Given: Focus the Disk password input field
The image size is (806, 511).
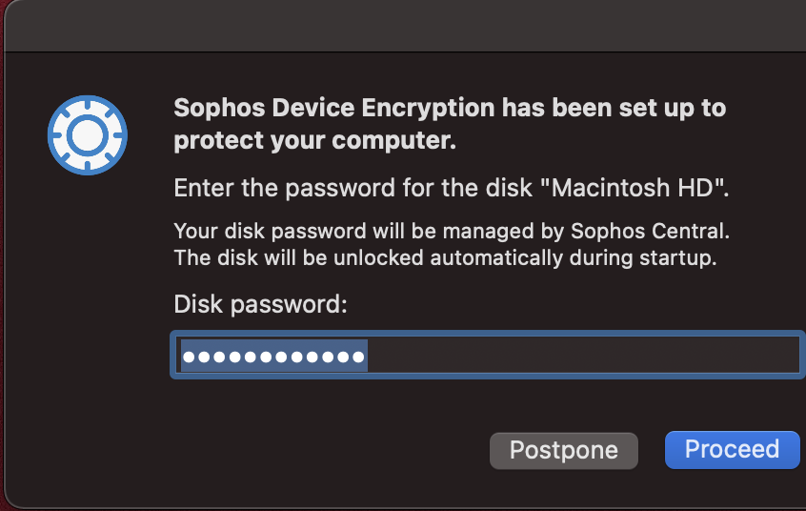Looking at the screenshot, I should [x=487, y=355].
